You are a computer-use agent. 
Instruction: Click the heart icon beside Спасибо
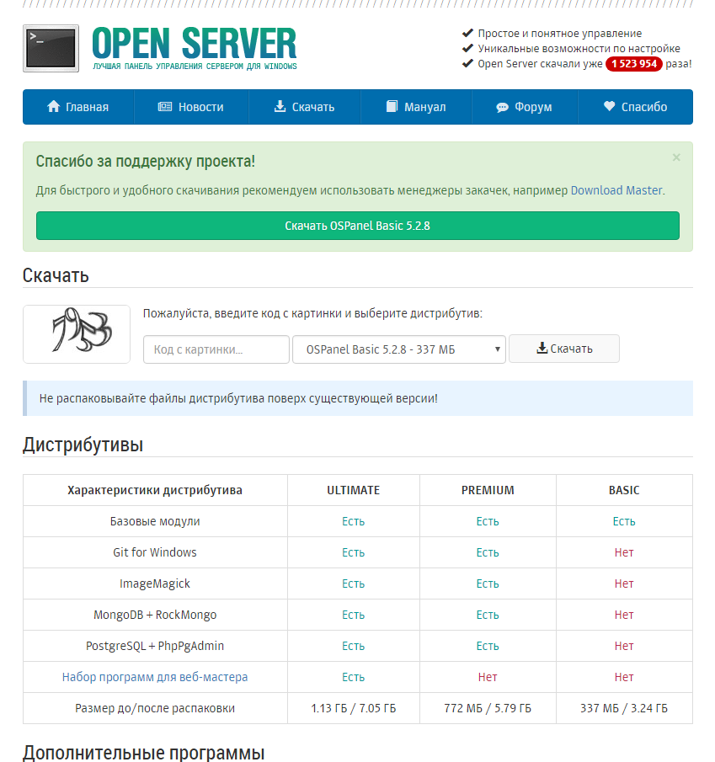(610, 107)
